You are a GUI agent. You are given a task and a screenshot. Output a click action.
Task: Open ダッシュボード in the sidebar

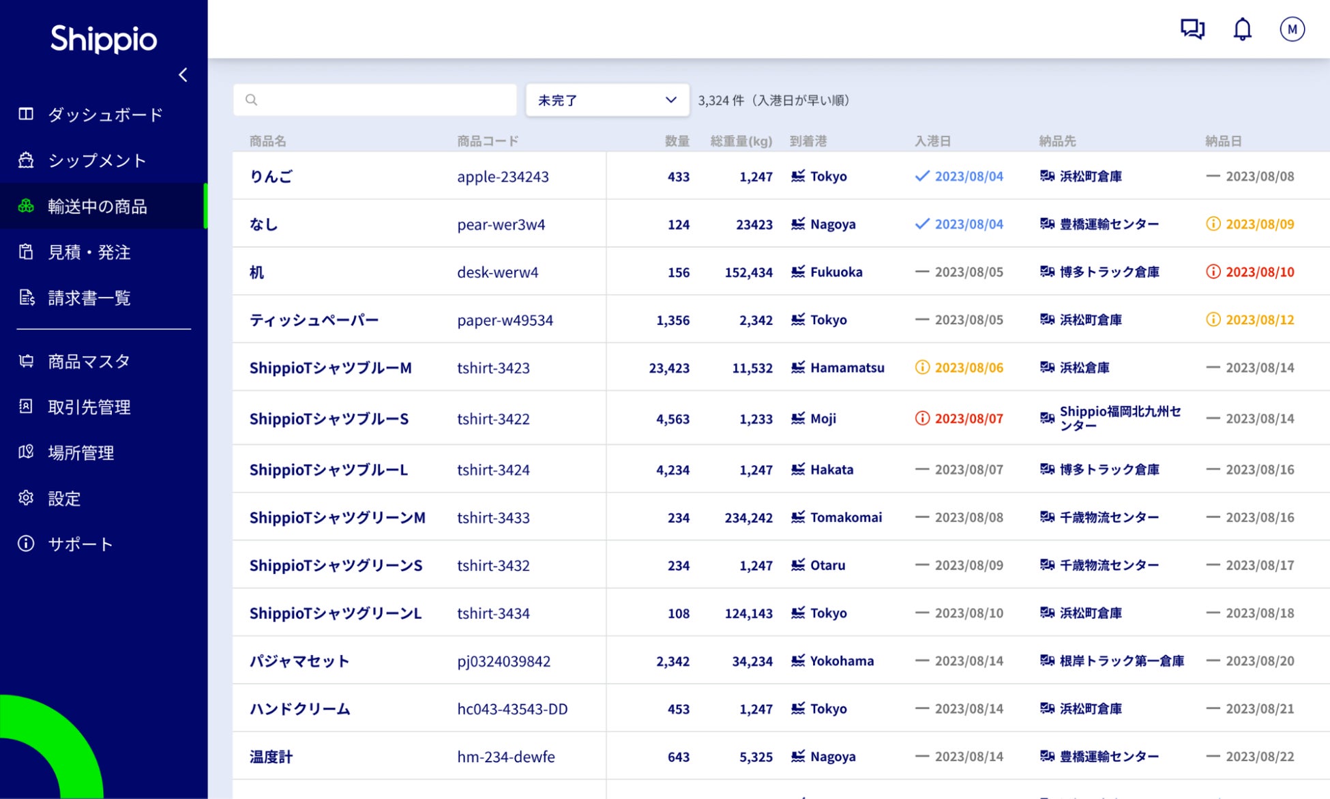click(105, 115)
